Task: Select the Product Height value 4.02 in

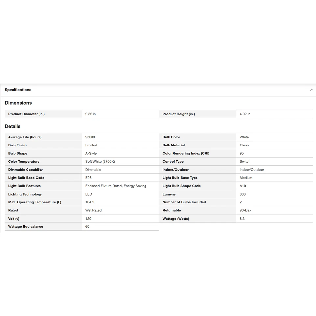Action: click(245, 114)
